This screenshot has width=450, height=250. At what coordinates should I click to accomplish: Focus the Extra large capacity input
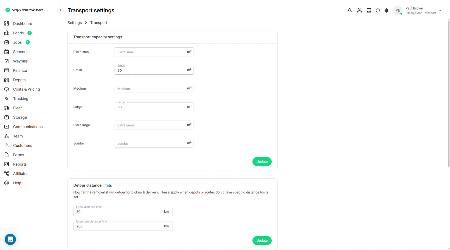click(x=154, y=125)
